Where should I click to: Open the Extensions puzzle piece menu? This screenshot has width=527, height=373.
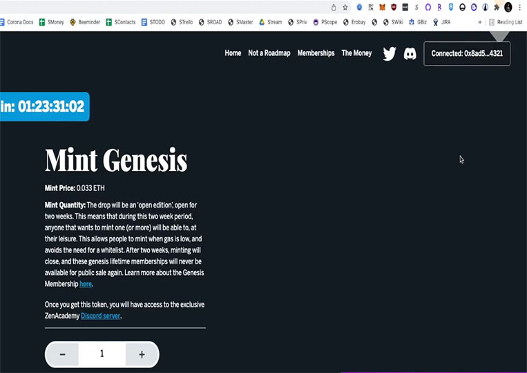[x=497, y=8]
